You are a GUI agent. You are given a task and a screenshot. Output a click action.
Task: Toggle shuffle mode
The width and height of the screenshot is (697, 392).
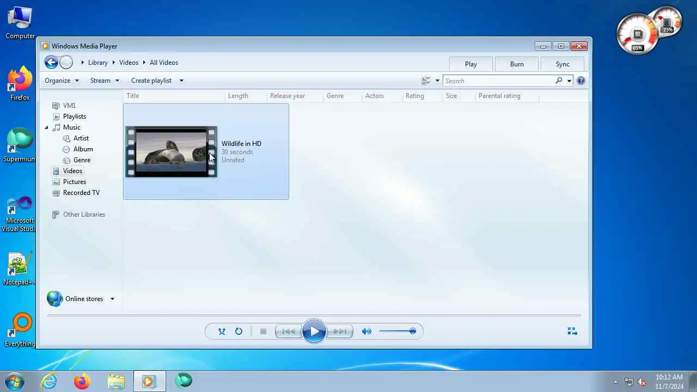(x=222, y=331)
